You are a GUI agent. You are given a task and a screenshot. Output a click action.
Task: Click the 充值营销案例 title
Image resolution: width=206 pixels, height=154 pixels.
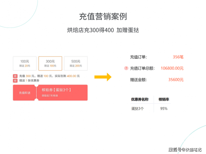point(103,16)
